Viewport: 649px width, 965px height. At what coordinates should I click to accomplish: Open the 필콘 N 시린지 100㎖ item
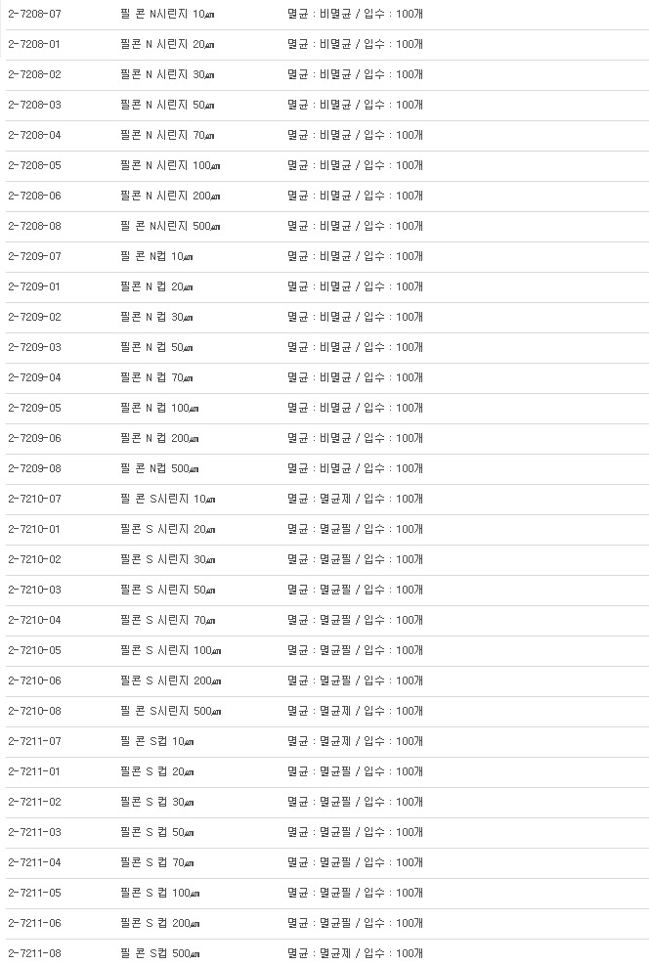pos(170,166)
